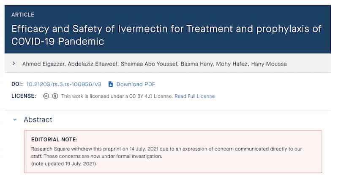Click author name Ahmed Elgazzar
The width and height of the screenshot is (338, 178).
tap(44, 64)
